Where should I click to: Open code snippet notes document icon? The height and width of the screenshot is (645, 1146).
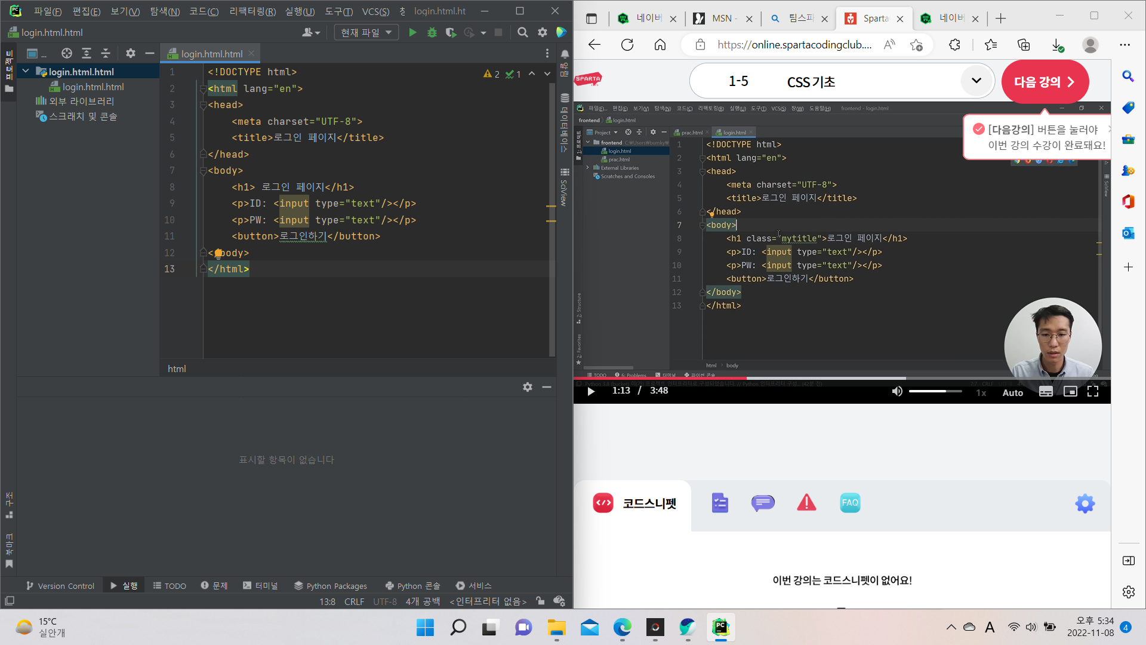point(720,503)
